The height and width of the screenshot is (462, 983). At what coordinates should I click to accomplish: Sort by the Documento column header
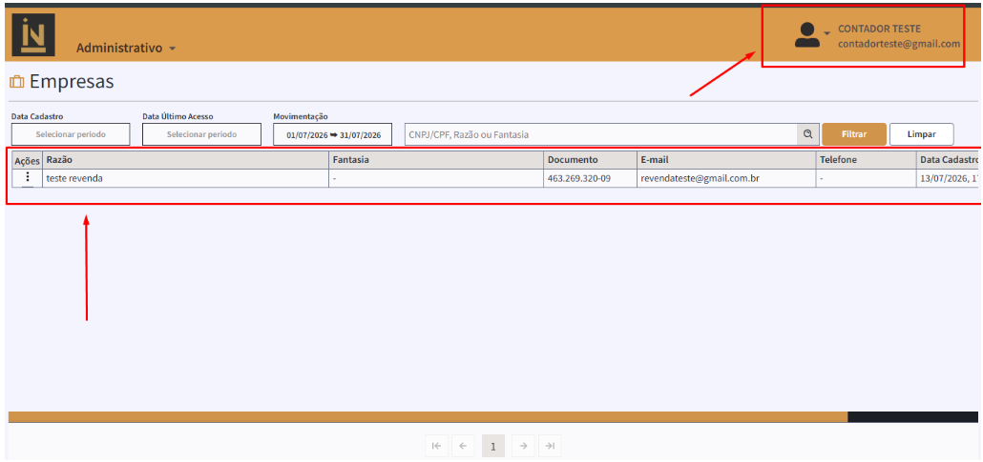click(591, 160)
